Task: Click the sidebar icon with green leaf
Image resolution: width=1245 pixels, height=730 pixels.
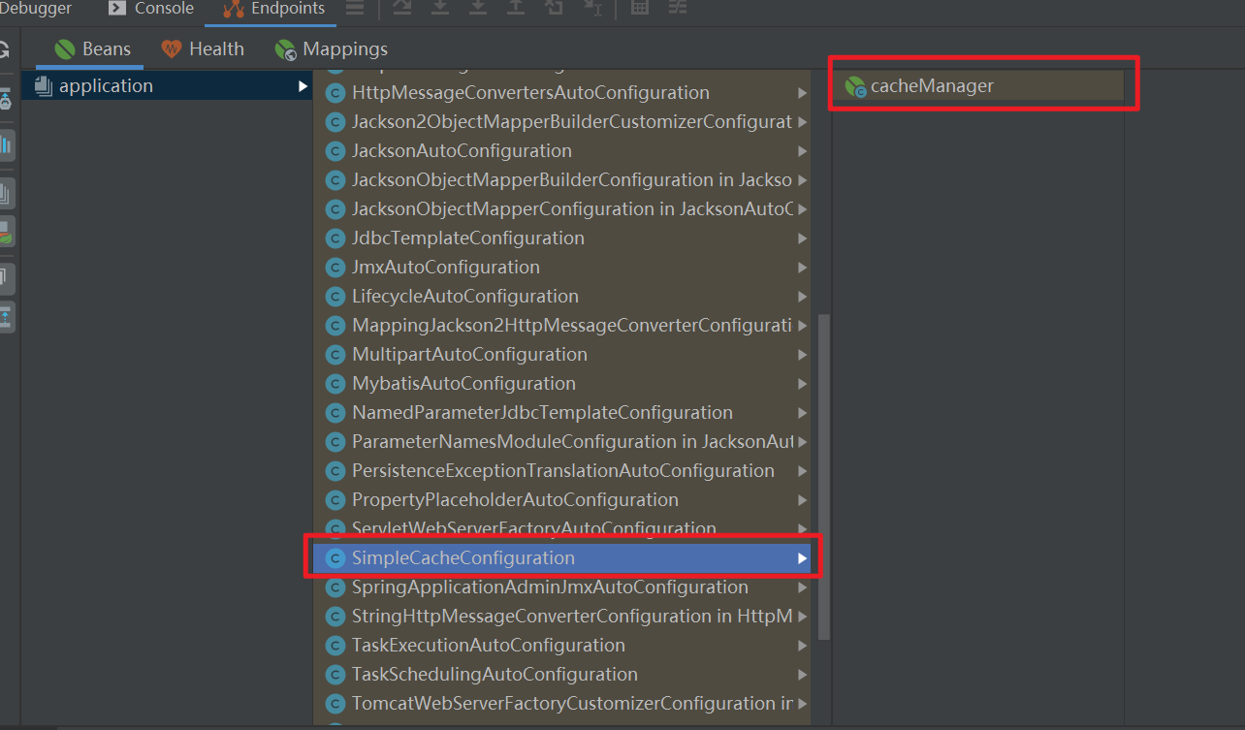Action: [x=6, y=232]
